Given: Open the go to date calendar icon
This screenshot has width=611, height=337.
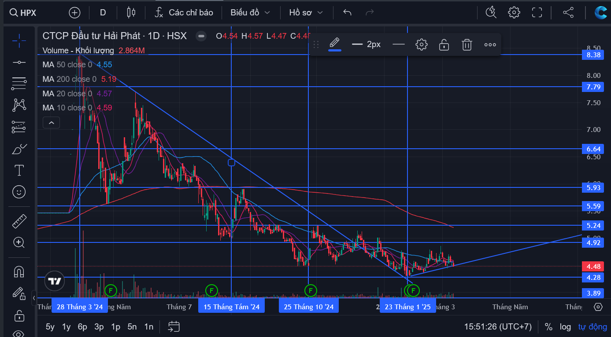Looking at the screenshot, I should tap(174, 326).
